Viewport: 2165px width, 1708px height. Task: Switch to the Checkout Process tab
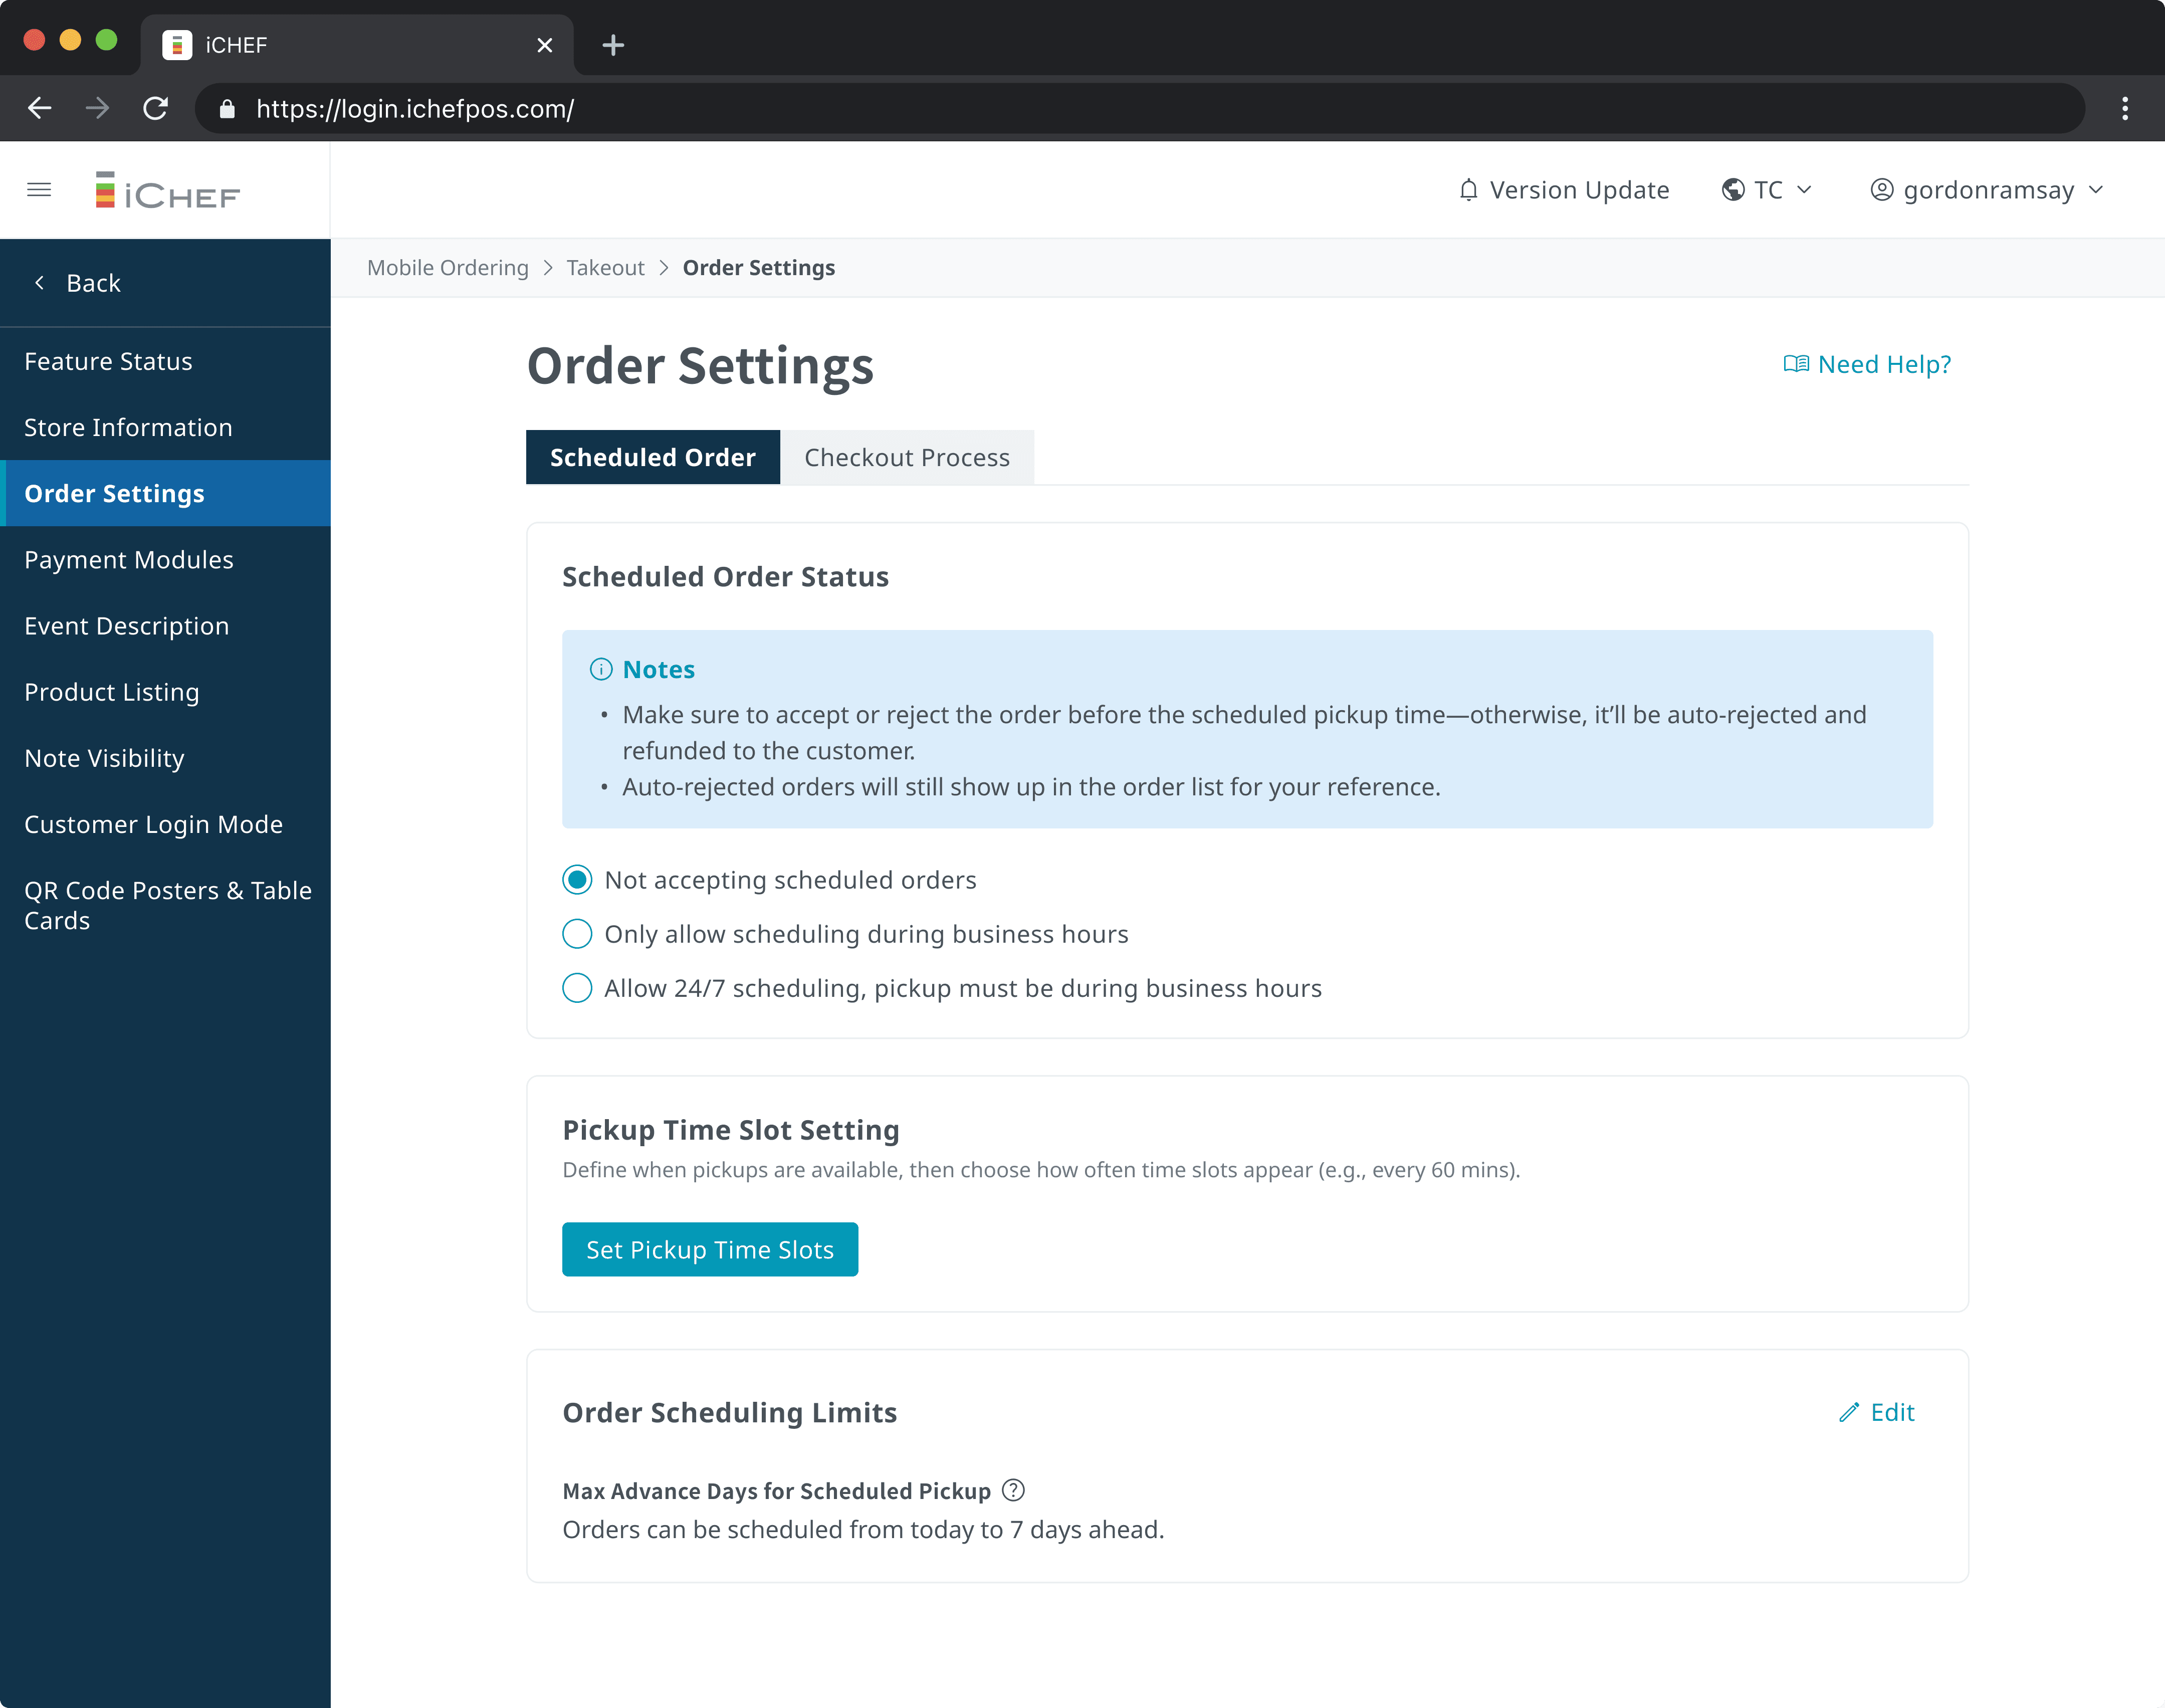pyautogui.click(x=907, y=458)
